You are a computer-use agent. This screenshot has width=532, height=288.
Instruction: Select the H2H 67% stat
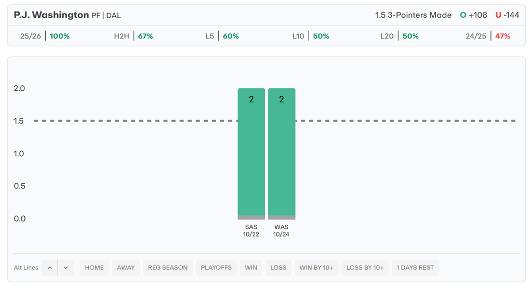click(x=134, y=36)
